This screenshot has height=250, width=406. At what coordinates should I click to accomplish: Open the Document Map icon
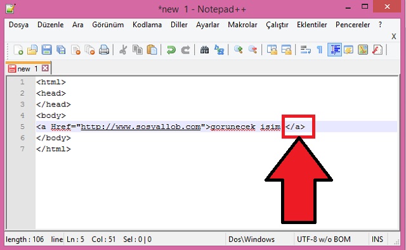pos(363,49)
